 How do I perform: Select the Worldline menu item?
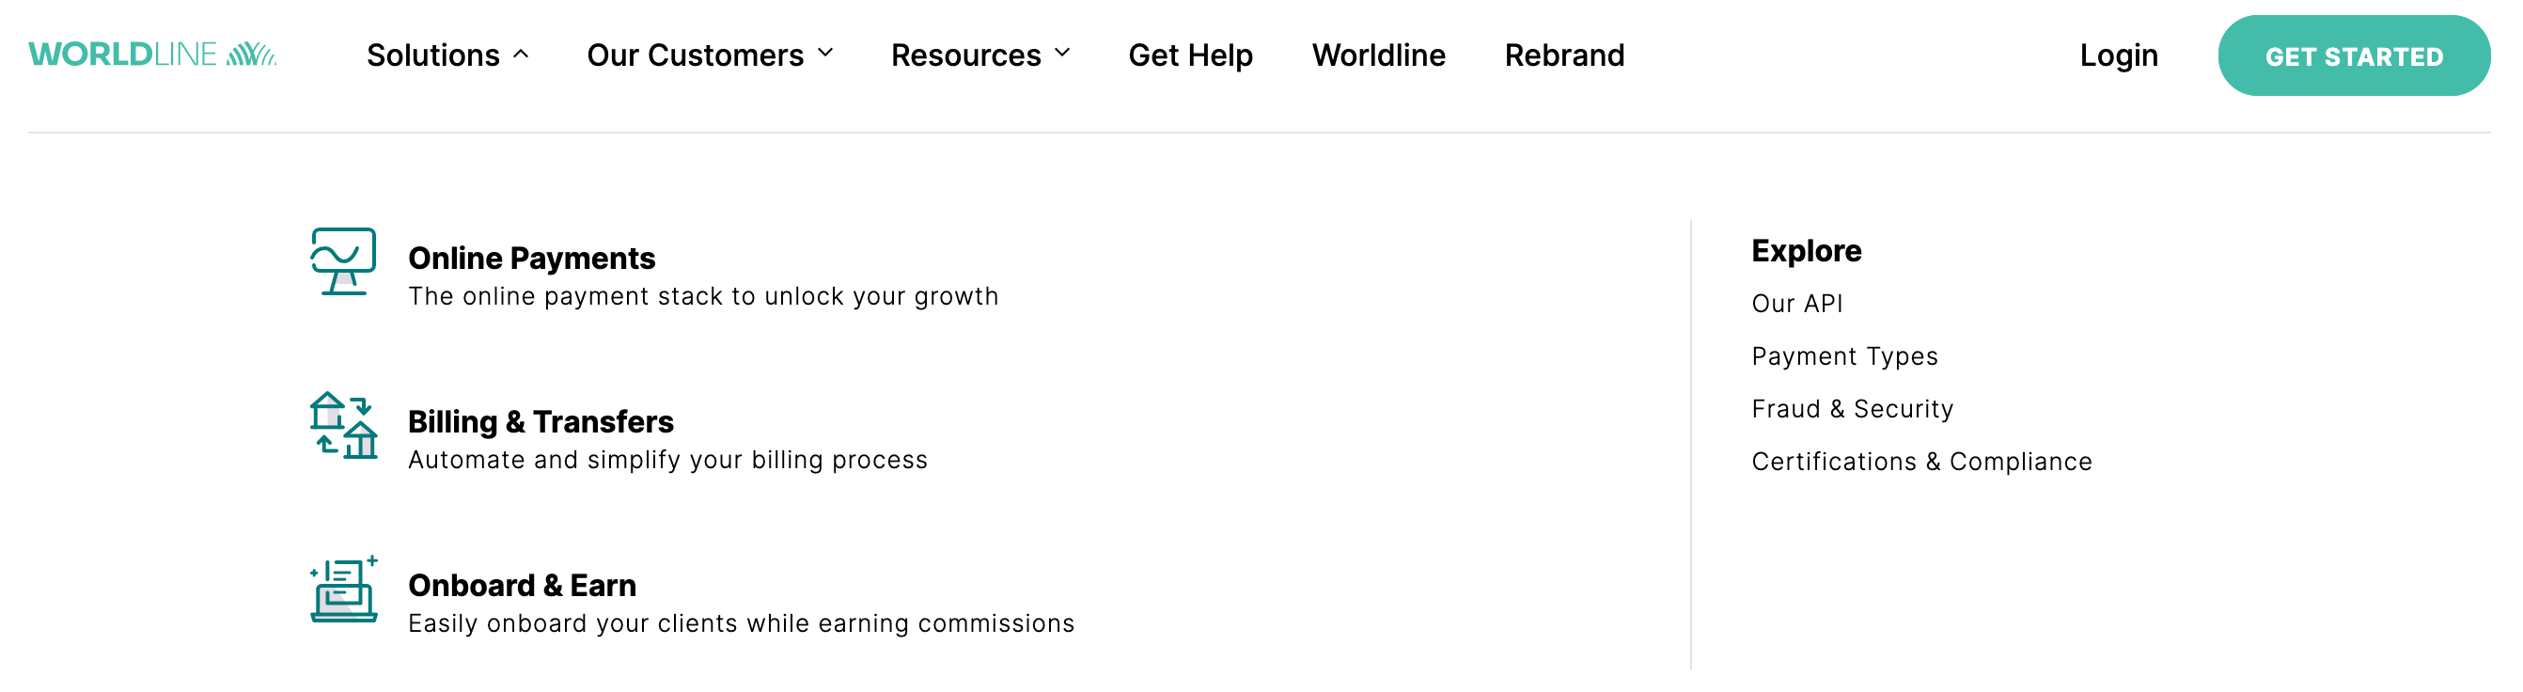(1379, 55)
